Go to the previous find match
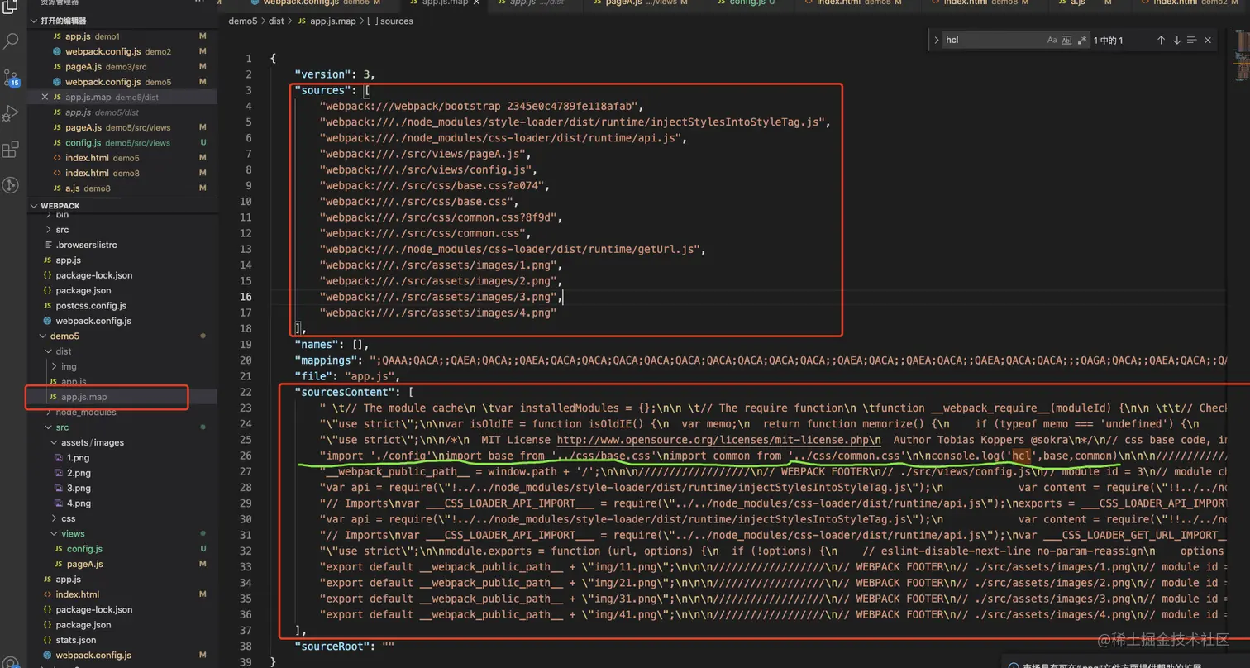The height and width of the screenshot is (668, 1250). pos(1161,40)
